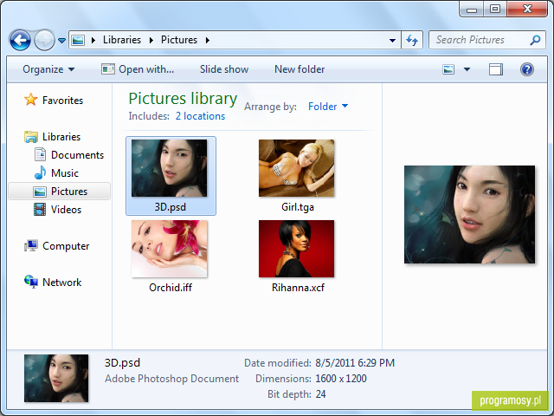The image size is (554, 416).
Task: Click the Computer monitor icon
Action: point(31,246)
